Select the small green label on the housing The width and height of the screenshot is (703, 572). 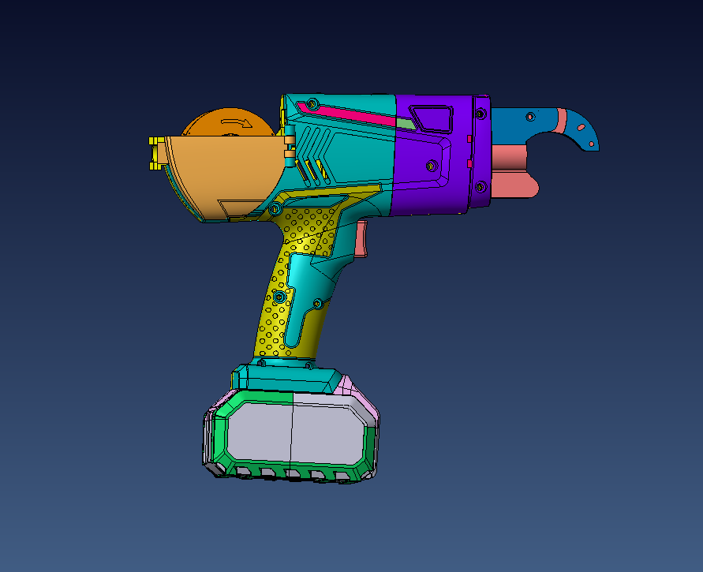pyautogui.click(x=406, y=124)
